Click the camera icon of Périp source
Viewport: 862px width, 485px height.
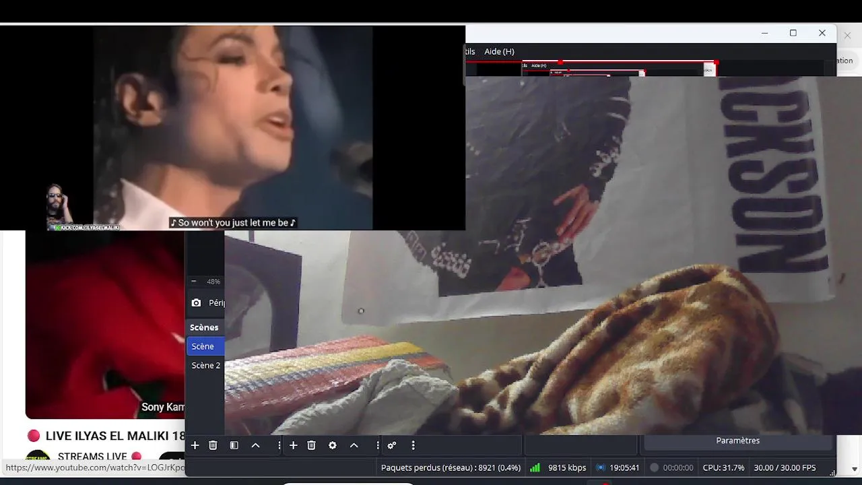click(x=196, y=303)
